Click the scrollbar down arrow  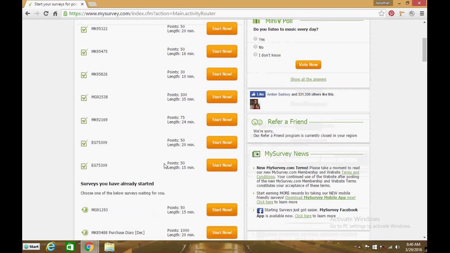424,238
